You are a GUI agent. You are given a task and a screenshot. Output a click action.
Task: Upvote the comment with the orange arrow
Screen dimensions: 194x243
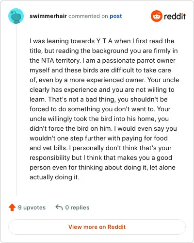coord(12,208)
